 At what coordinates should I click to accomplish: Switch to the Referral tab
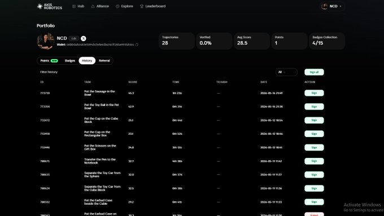pyautogui.click(x=104, y=61)
